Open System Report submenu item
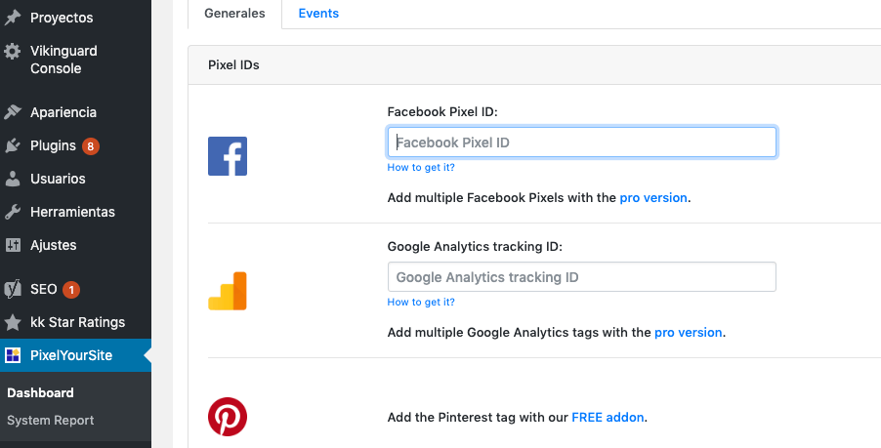The width and height of the screenshot is (881, 448). coord(51,421)
